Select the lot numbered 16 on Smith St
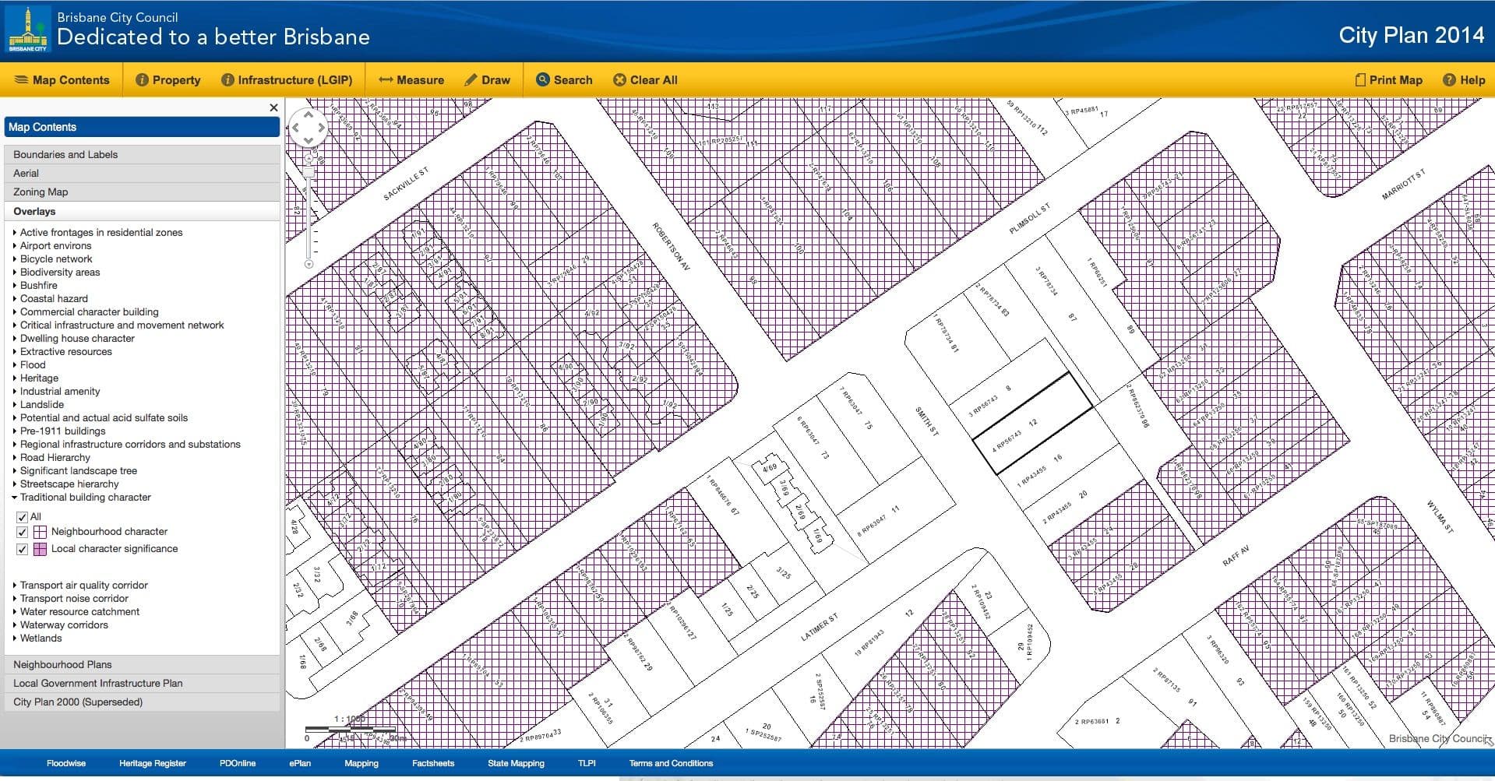This screenshot has width=1495, height=781. coord(1057,459)
